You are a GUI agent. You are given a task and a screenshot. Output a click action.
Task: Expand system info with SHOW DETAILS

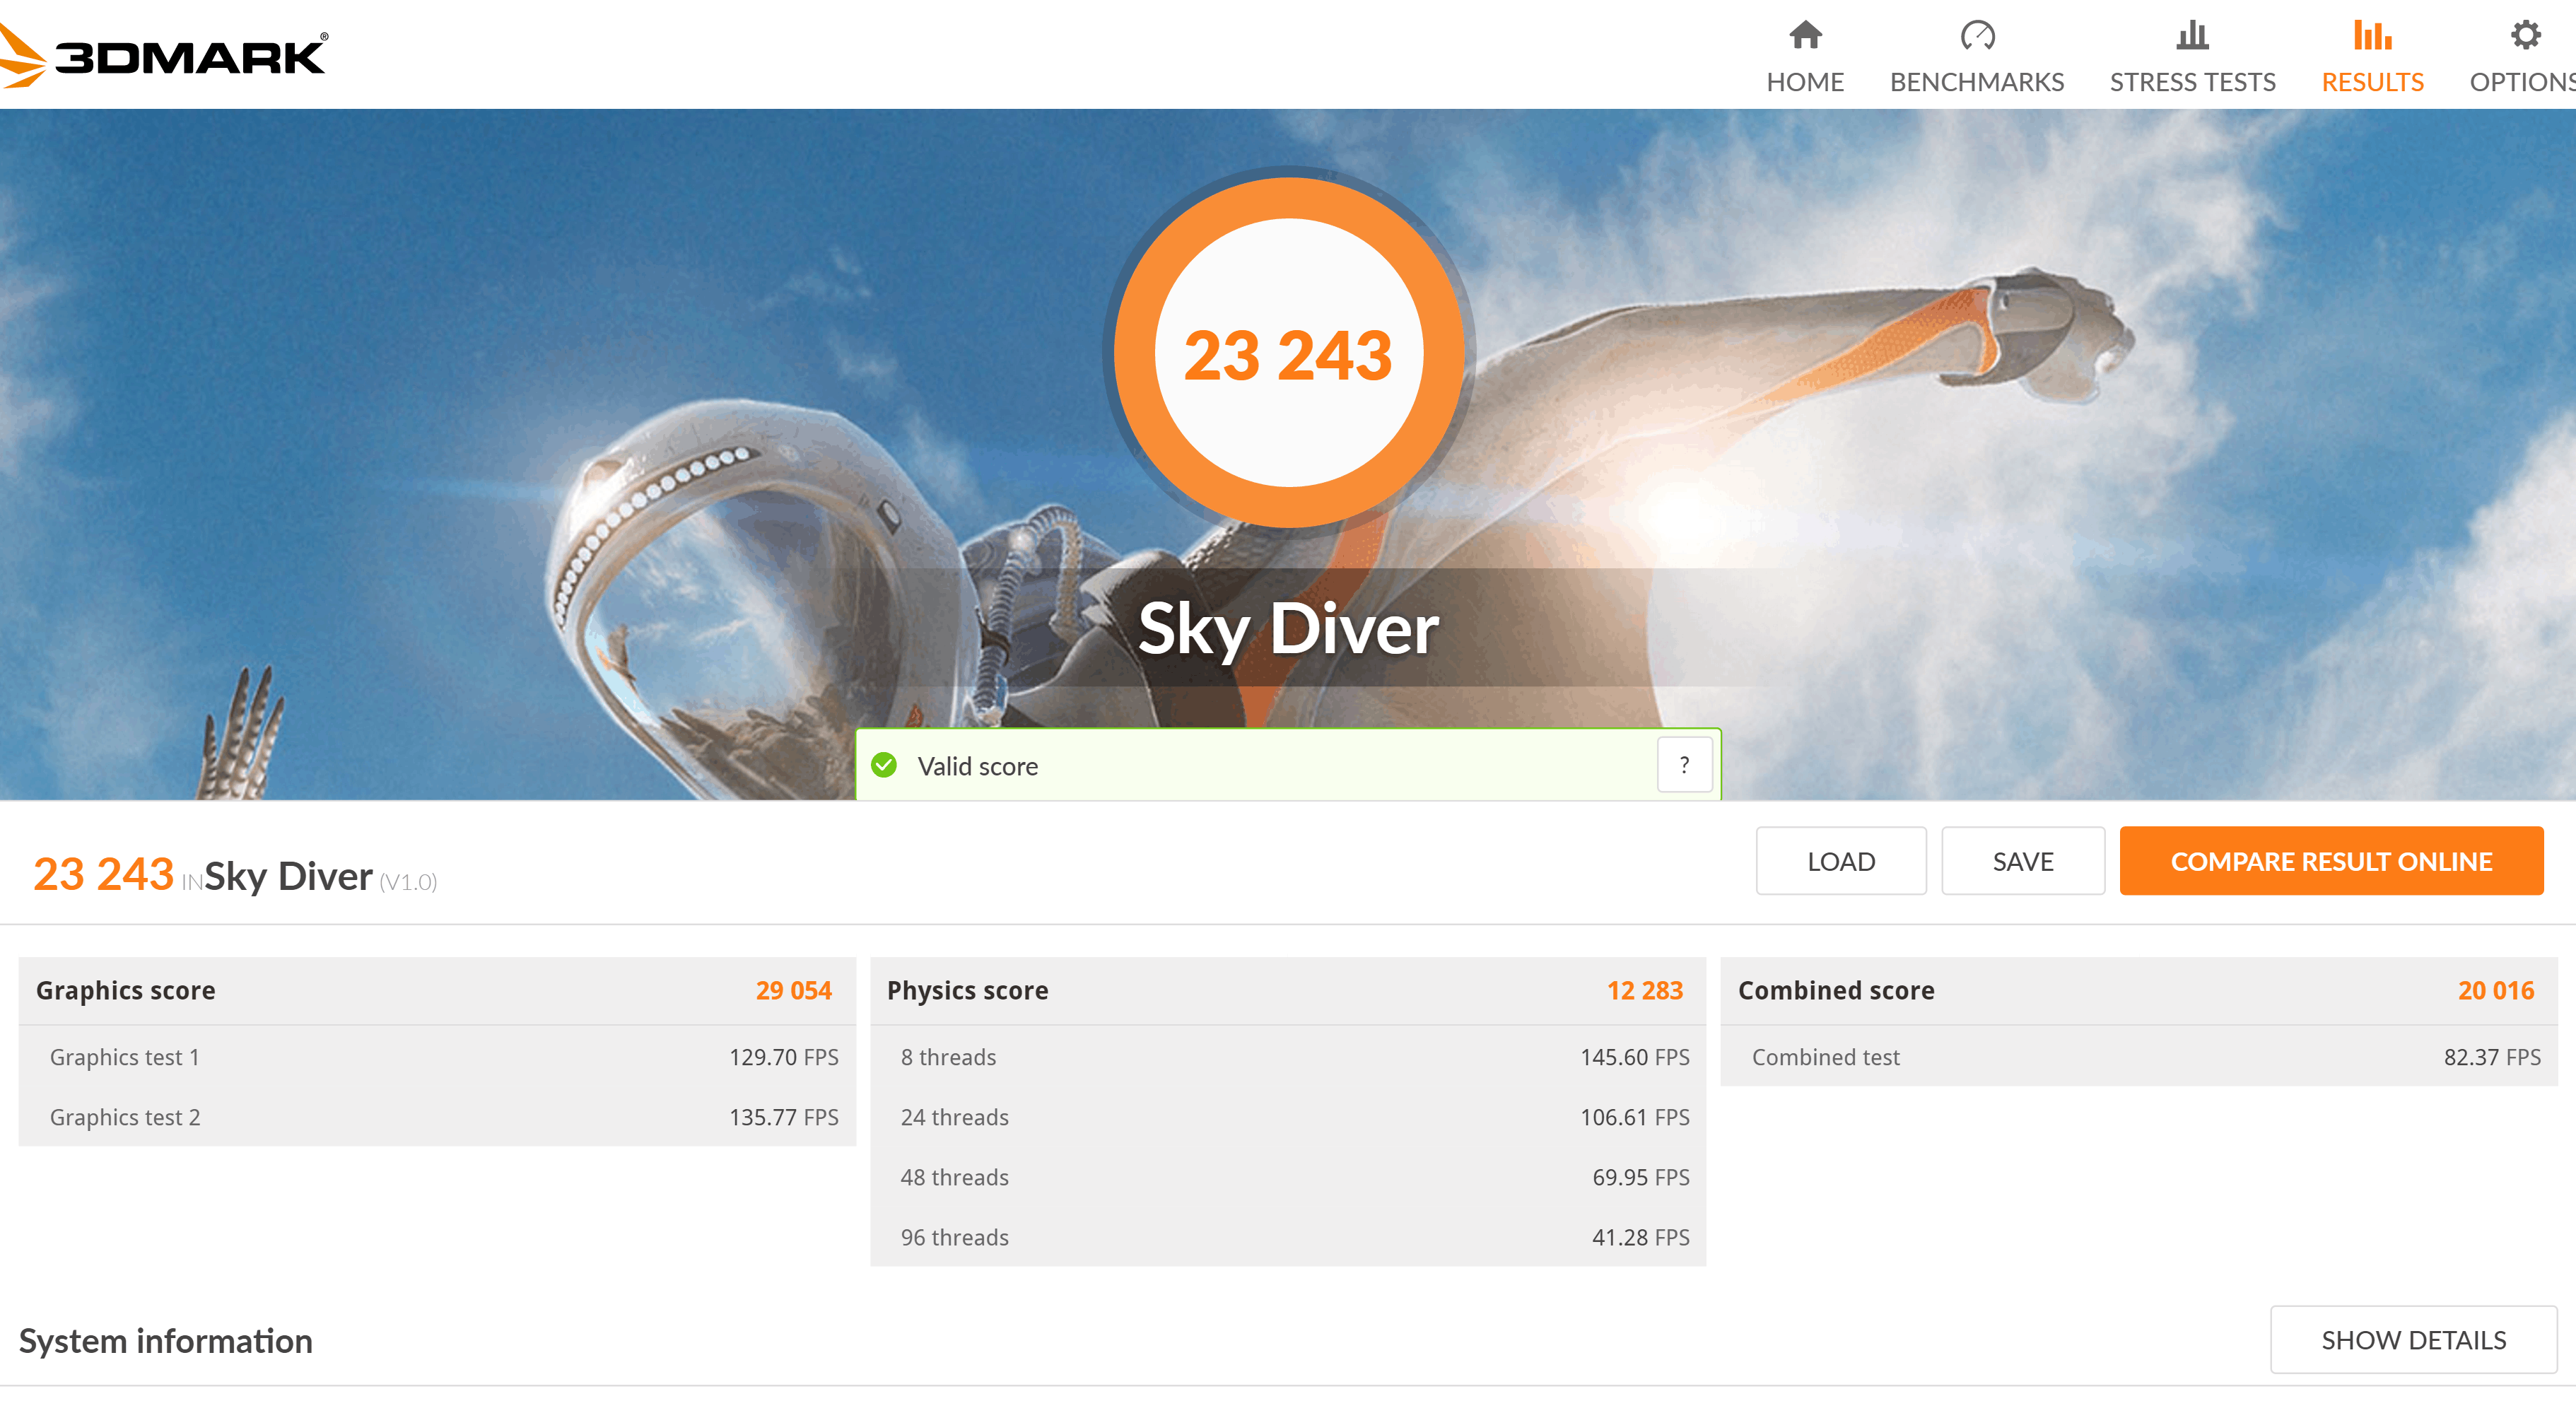coord(2413,1340)
